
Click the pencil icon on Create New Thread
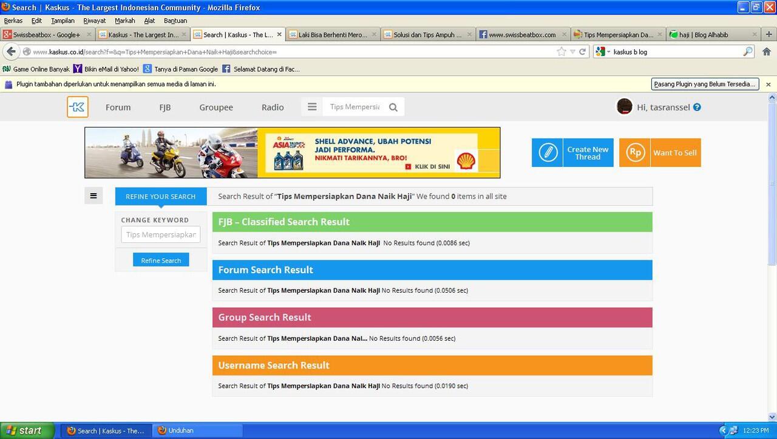point(548,152)
